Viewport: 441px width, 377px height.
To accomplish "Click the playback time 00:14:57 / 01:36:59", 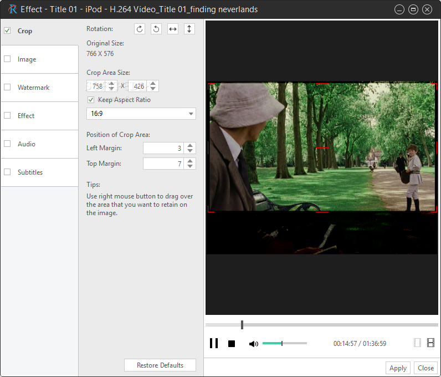I will click(x=360, y=344).
